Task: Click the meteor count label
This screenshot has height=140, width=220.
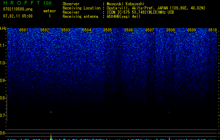Action: 50,11
